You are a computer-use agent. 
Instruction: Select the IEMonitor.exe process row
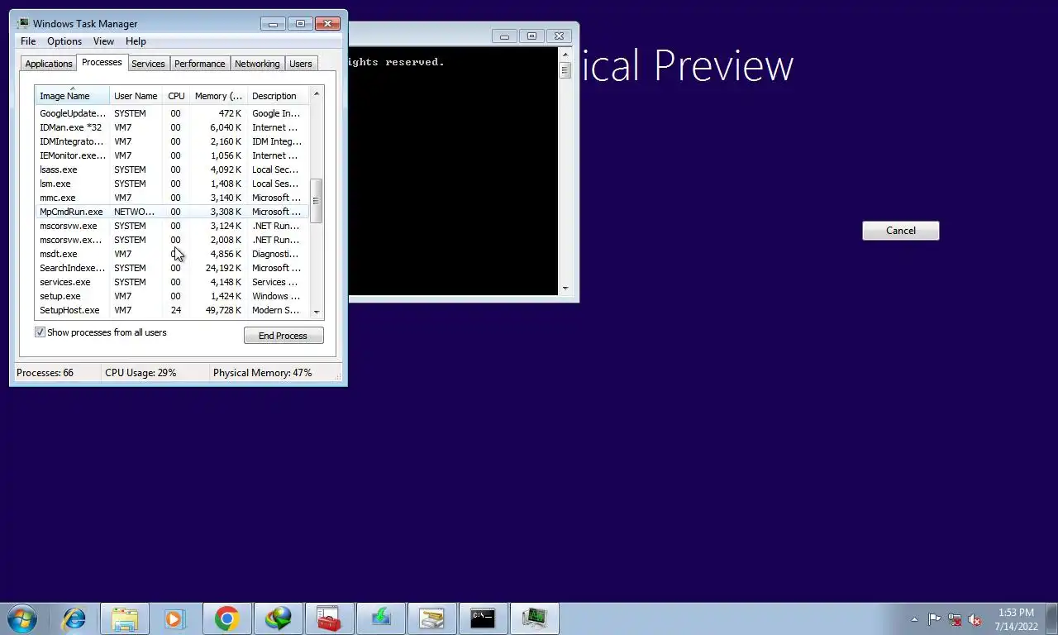(x=172, y=155)
